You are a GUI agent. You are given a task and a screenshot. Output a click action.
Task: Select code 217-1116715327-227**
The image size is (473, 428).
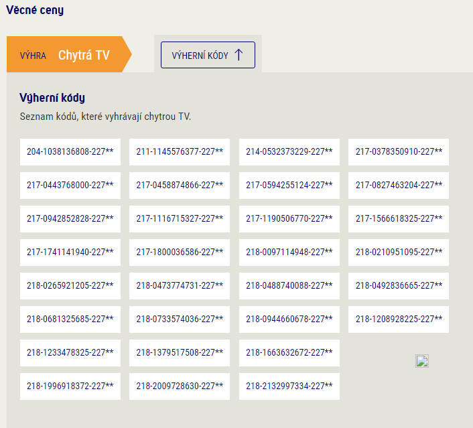point(180,219)
